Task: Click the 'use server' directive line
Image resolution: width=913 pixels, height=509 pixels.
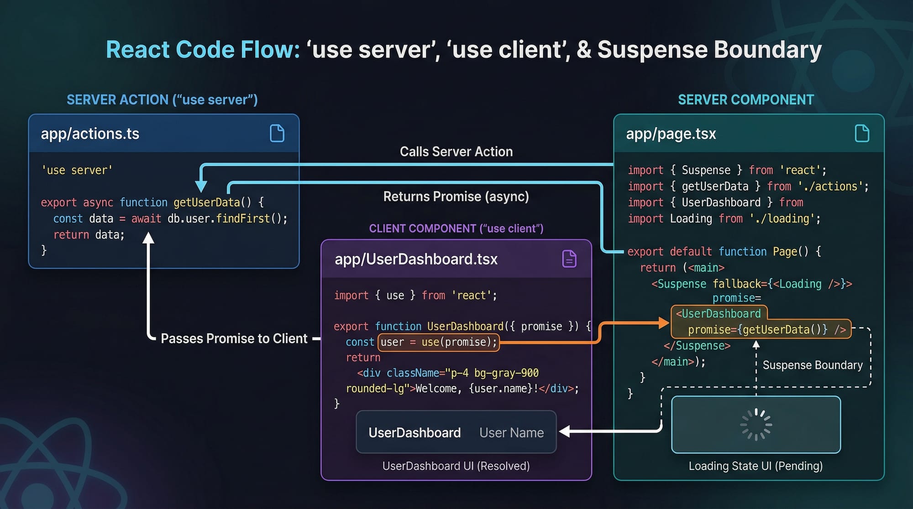Action: click(x=77, y=170)
